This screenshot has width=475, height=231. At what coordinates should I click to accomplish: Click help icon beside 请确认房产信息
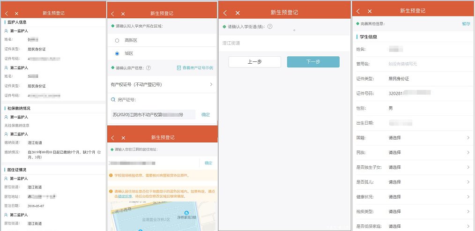tap(148, 68)
